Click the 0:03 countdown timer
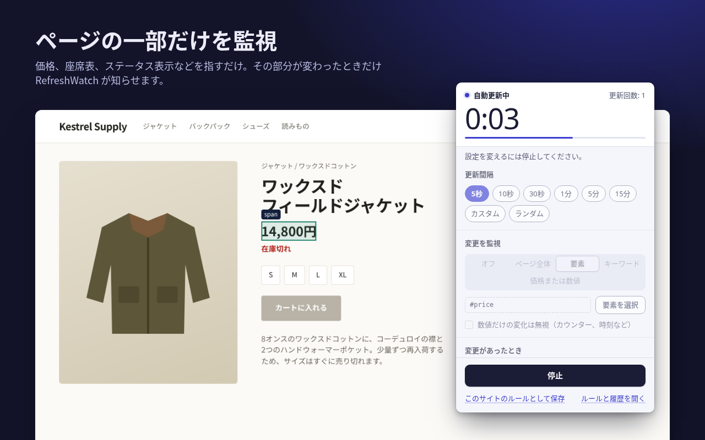Viewport: 705px width, 440px height. 492,119
